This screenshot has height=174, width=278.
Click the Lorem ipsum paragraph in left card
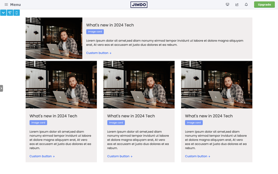tap(60, 140)
